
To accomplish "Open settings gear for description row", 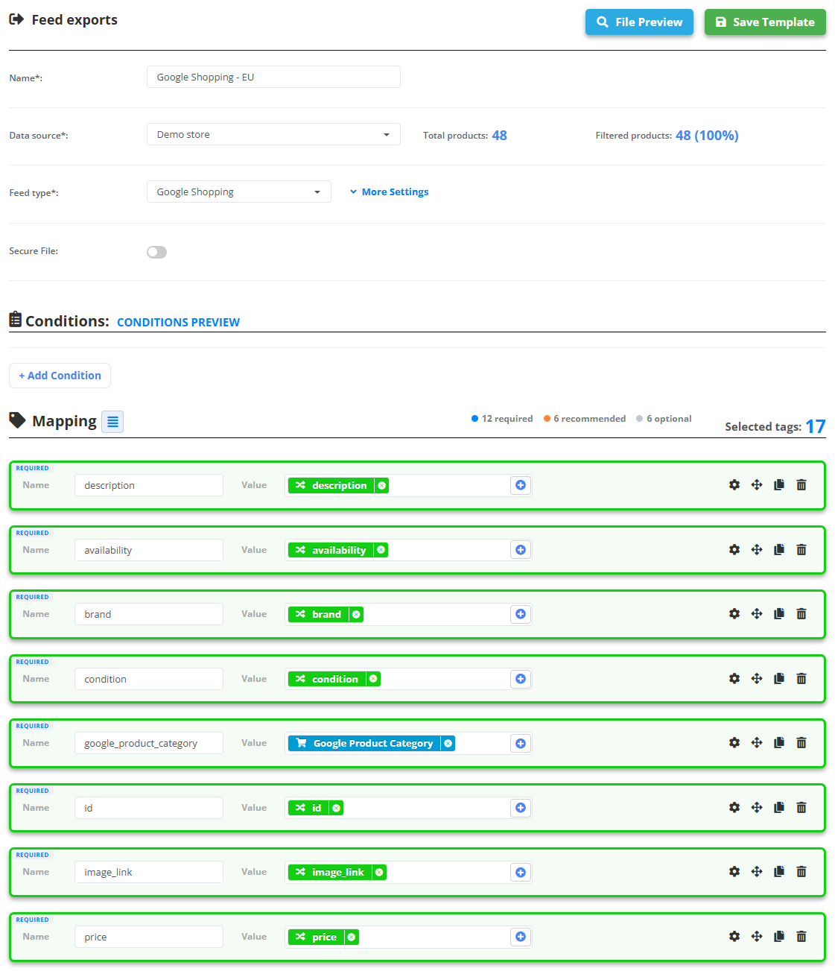I will coord(734,485).
